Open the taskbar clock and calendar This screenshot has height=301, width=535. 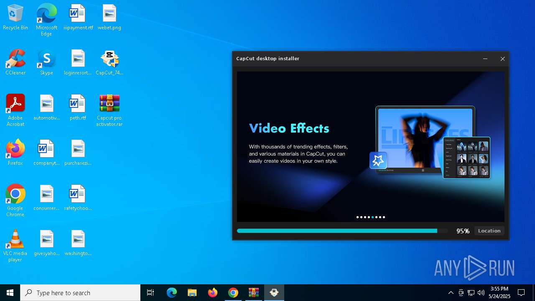pyautogui.click(x=499, y=293)
